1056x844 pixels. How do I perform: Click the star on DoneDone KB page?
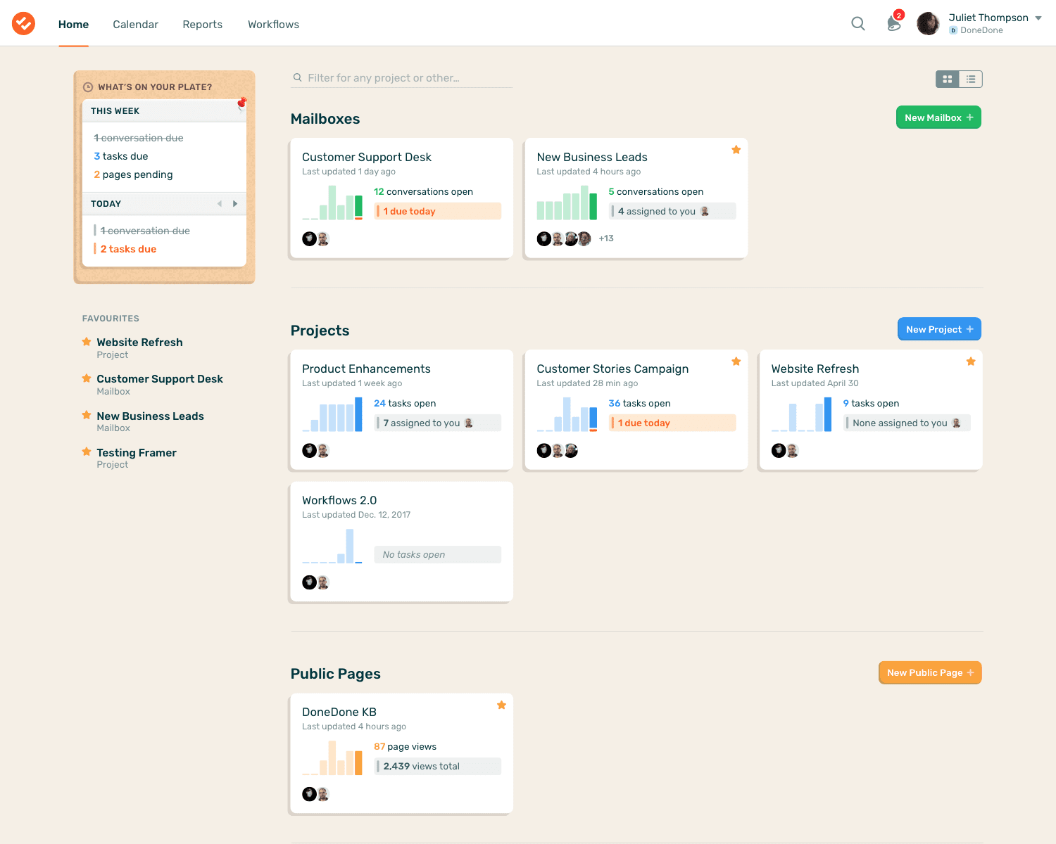click(501, 705)
